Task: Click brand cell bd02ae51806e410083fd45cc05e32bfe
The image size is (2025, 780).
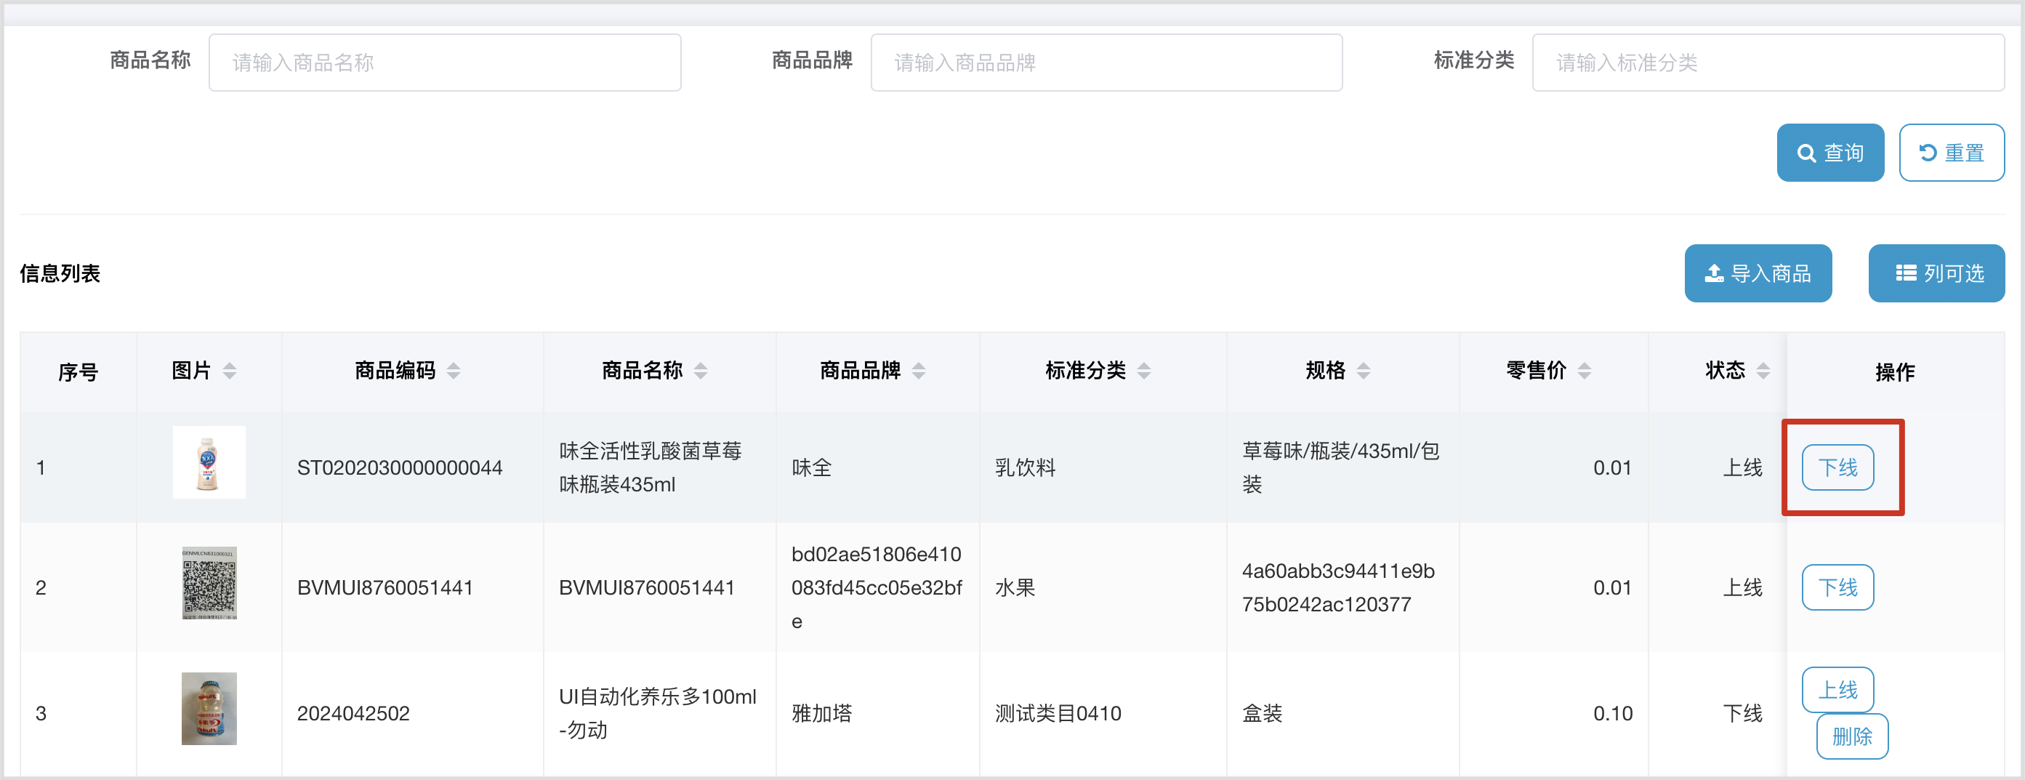Action: click(877, 587)
